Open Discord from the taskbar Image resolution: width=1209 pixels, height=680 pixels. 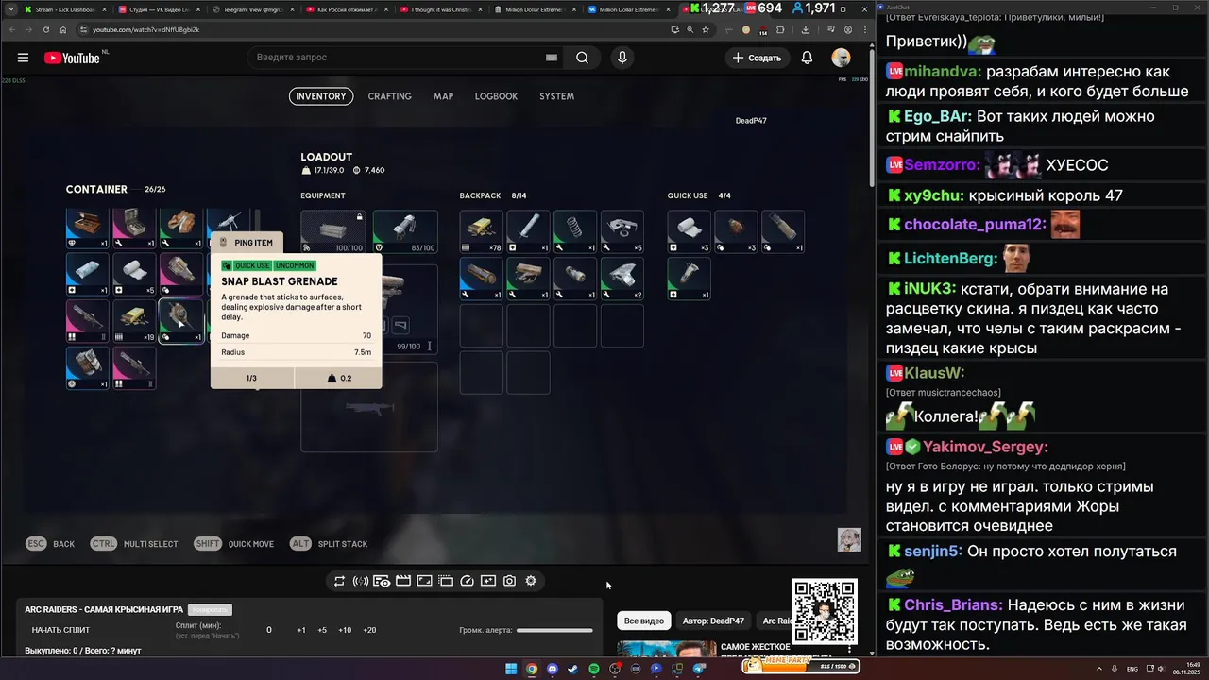pyautogui.click(x=553, y=669)
